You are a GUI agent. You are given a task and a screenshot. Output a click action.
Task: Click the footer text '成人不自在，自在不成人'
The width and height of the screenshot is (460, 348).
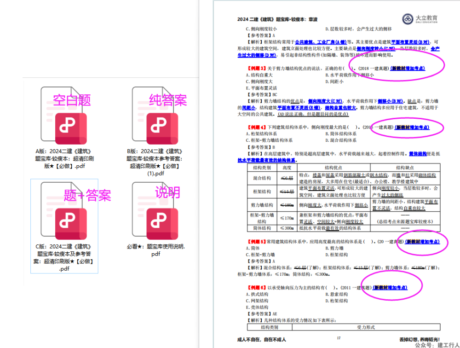click(x=261, y=339)
